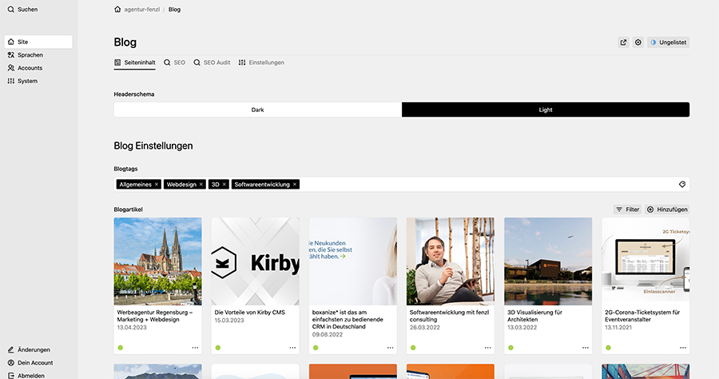Click title '3D Visualisierung für Architekten'
The height and width of the screenshot is (379, 719).
tap(534, 316)
